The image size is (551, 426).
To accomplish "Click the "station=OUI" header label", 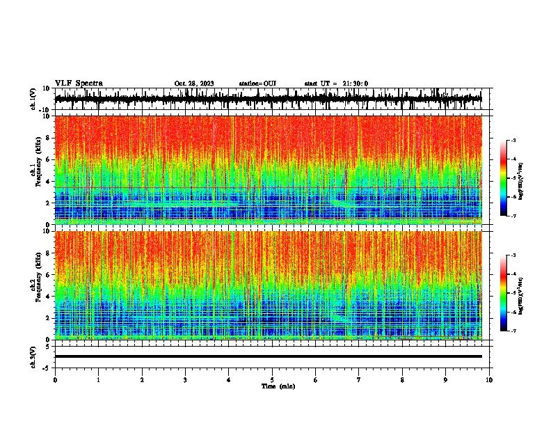I will click(257, 84).
